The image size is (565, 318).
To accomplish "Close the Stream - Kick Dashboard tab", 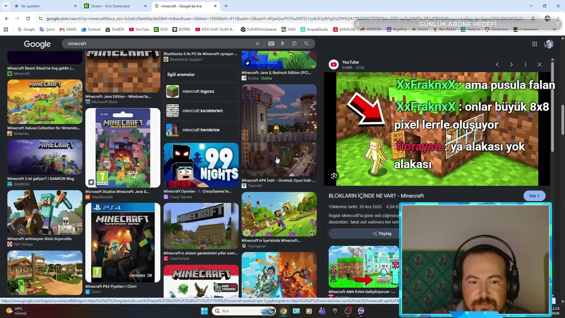I will pos(145,6).
